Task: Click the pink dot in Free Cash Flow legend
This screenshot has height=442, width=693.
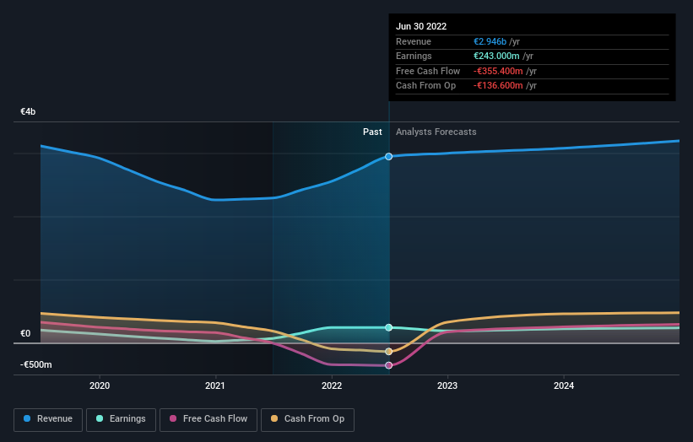Action: [x=173, y=418]
